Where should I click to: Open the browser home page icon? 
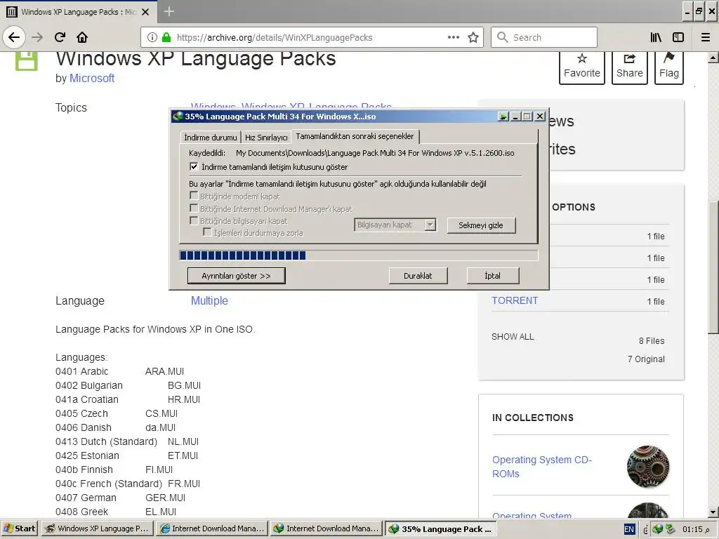tap(82, 37)
